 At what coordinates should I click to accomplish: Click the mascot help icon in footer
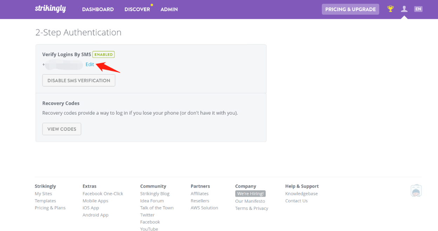click(416, 190)
